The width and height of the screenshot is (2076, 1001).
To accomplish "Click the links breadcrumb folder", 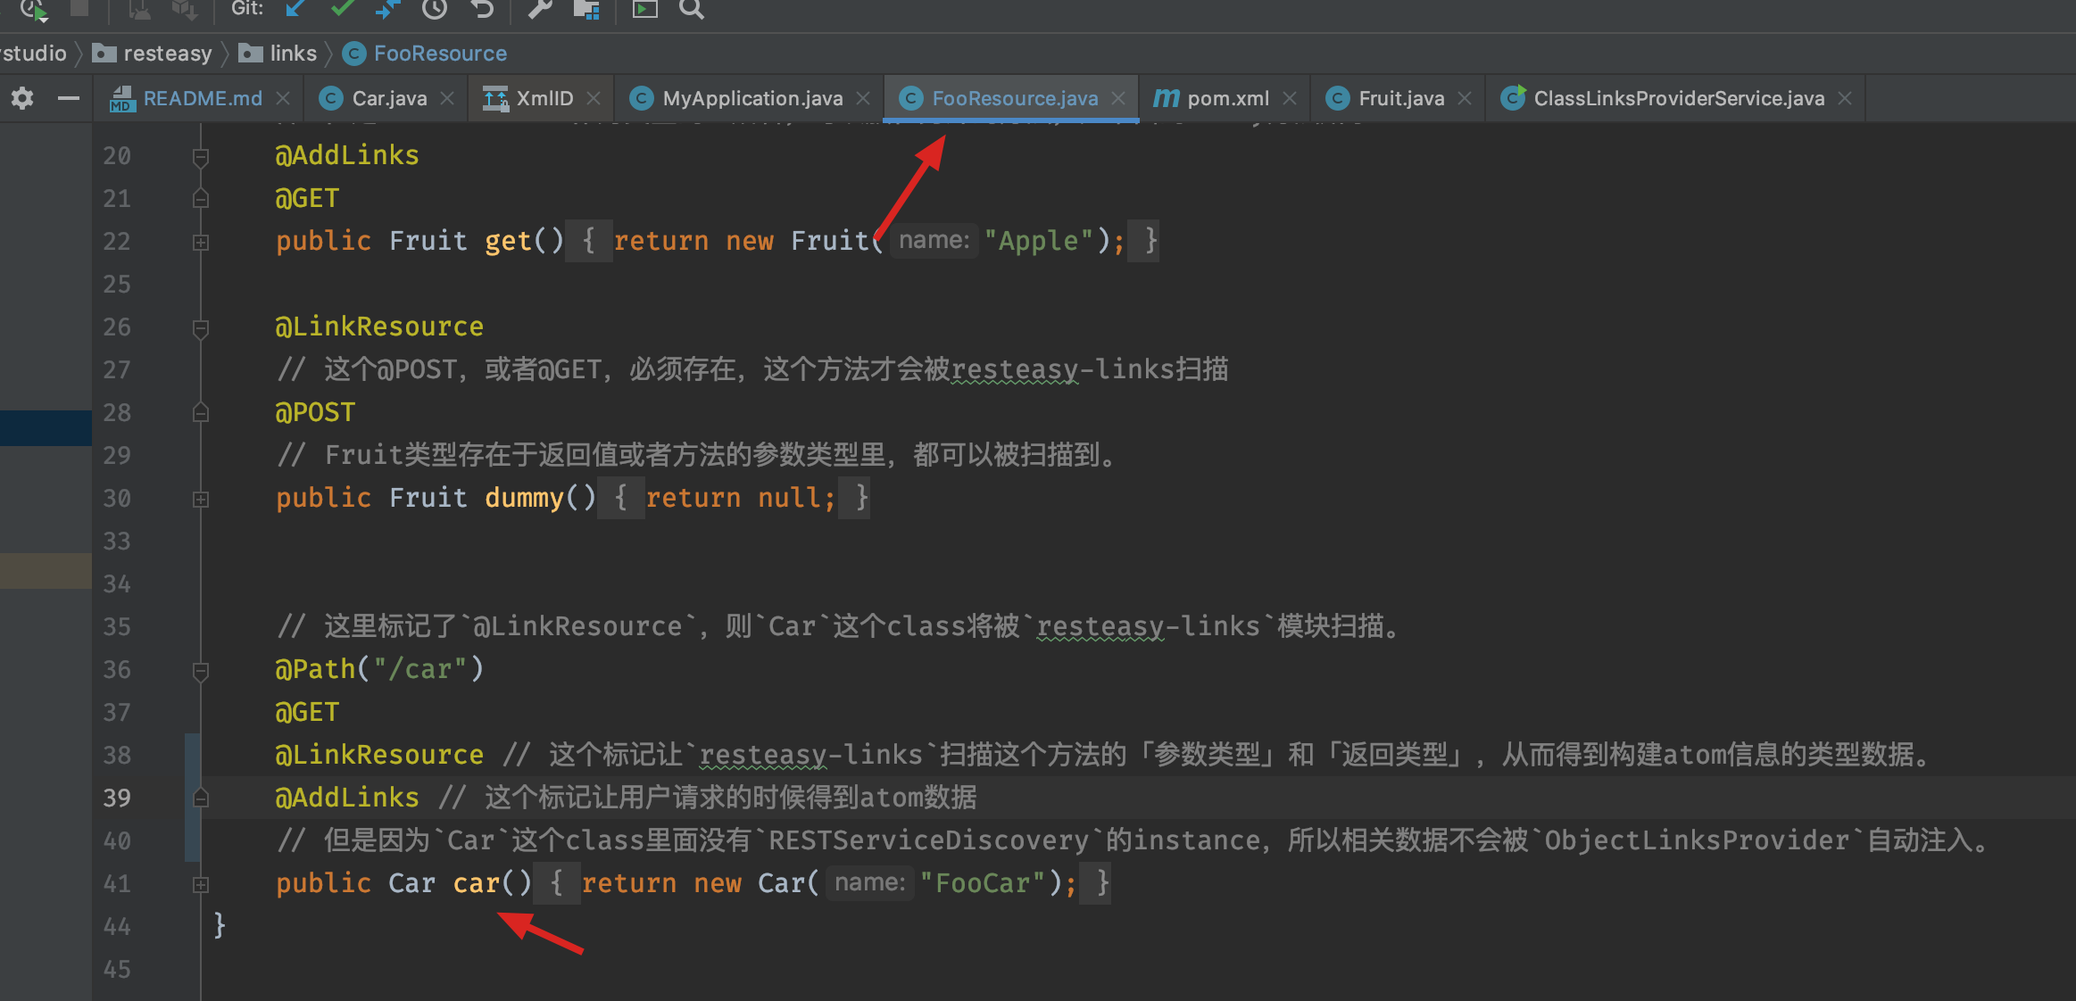I will tap(292, 54).
